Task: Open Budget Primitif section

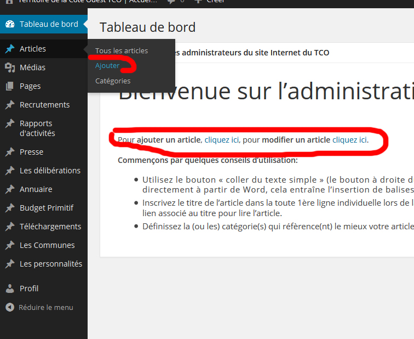Action: pyautogui.click(x=44, y=208)
